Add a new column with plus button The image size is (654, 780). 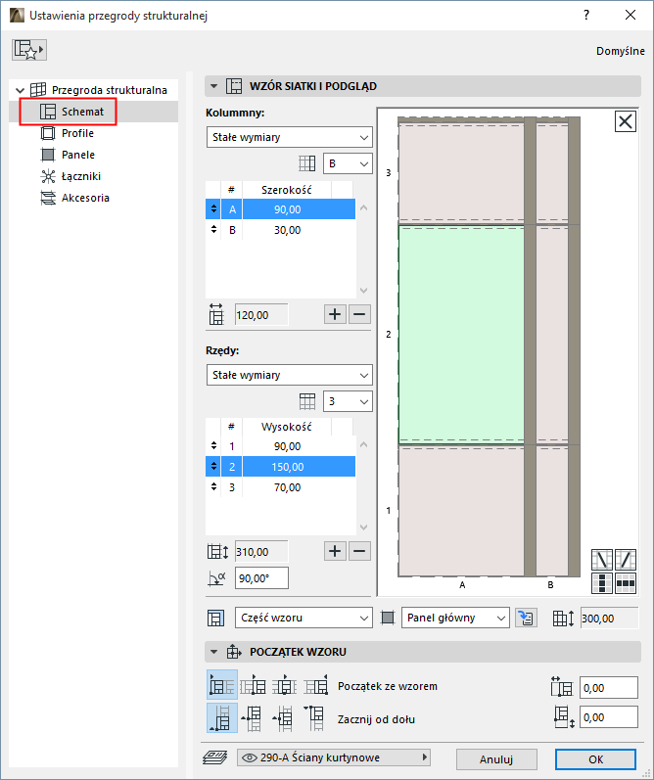pyautogui.click(x=335, y=314)
